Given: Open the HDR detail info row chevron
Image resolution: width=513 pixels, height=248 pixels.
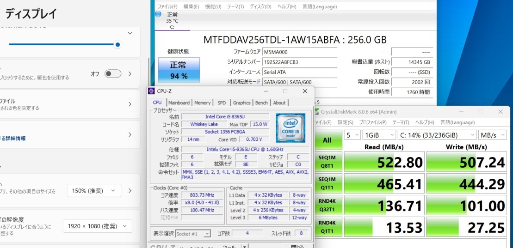Looking at the screenshot, I should point(130,134).
